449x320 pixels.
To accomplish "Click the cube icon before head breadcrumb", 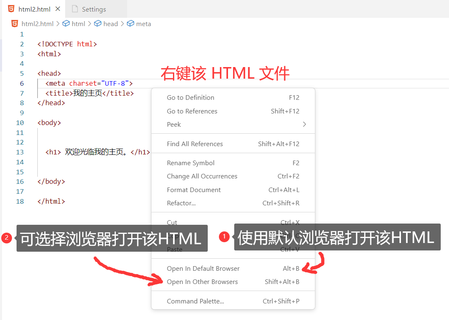I will pyautogui.click(x=98, y=24).
